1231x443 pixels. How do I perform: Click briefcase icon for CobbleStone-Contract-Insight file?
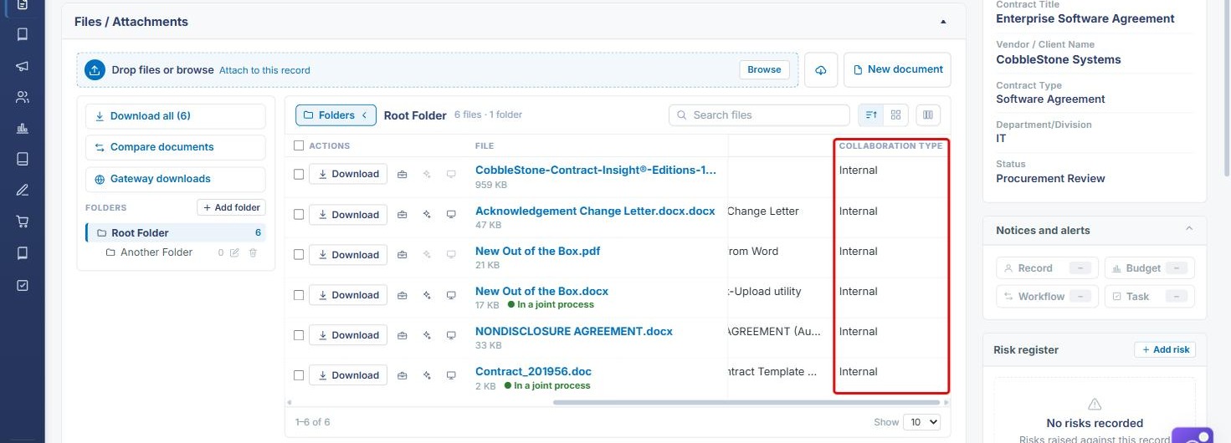(402, 174)
